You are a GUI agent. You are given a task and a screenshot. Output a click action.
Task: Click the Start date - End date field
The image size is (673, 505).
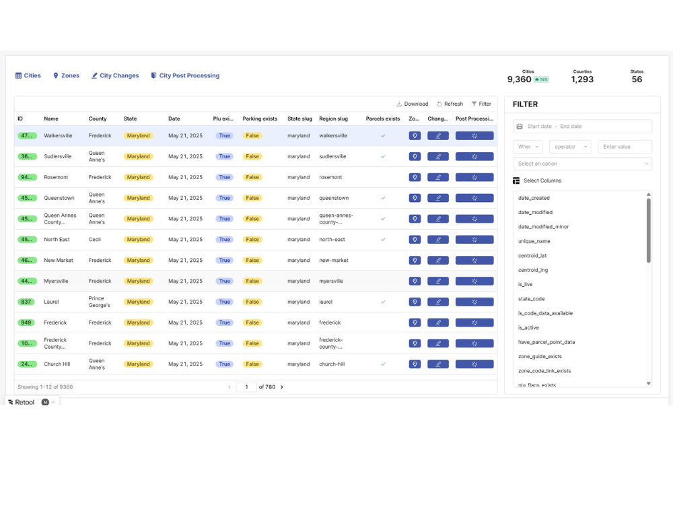coord(582,127)
